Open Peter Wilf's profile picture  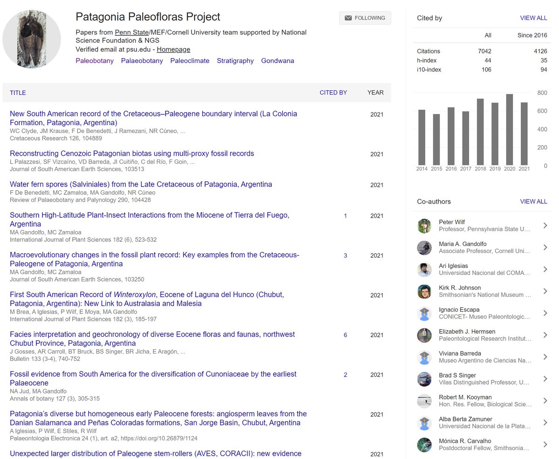424,226
